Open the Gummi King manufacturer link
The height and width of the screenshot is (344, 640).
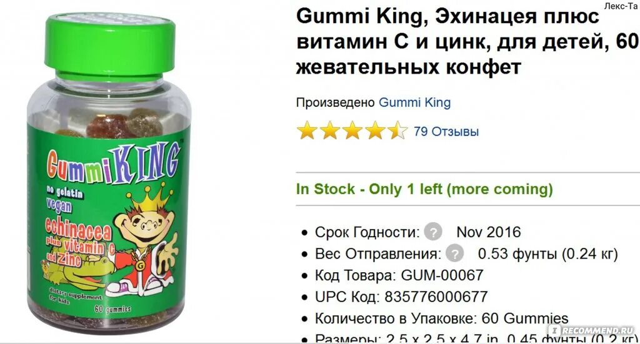(415, 102)
